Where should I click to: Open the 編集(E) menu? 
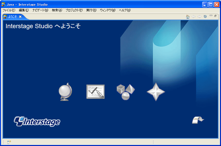[x=24, y=10]
